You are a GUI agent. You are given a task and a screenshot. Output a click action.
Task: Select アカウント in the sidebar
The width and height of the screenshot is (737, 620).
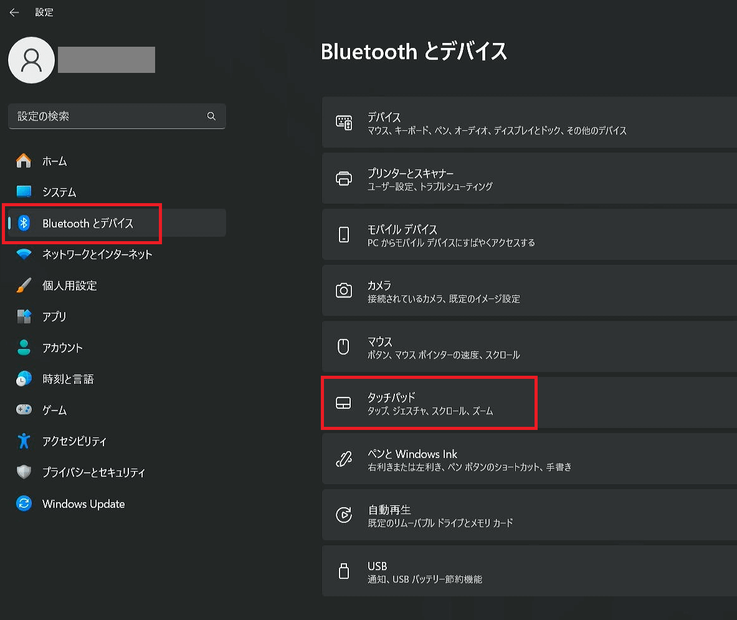[x=62, y=348]
